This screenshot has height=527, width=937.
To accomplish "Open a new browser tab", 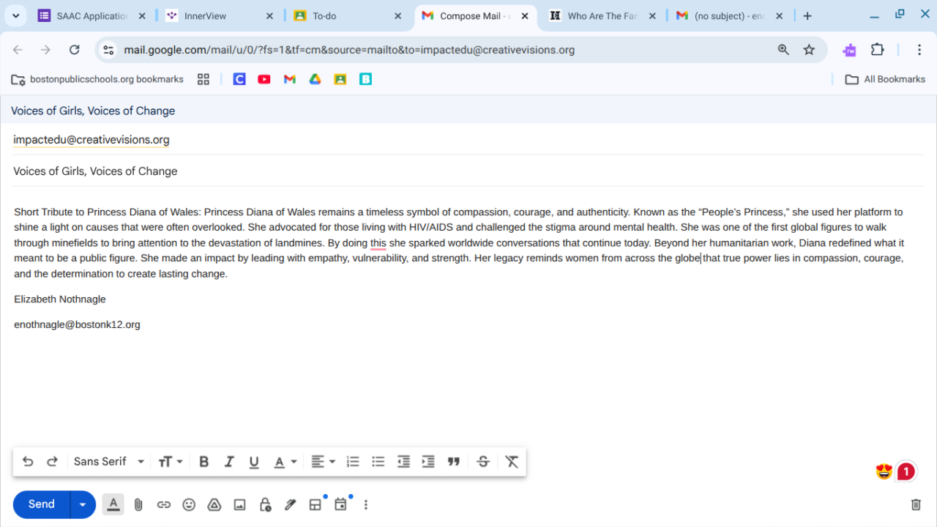I will [x=807, y=16].
